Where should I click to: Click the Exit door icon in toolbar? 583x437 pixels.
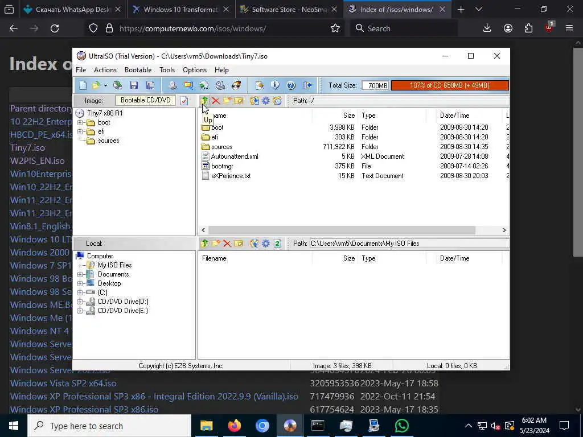pyautogui.click(x=307, y=85)
